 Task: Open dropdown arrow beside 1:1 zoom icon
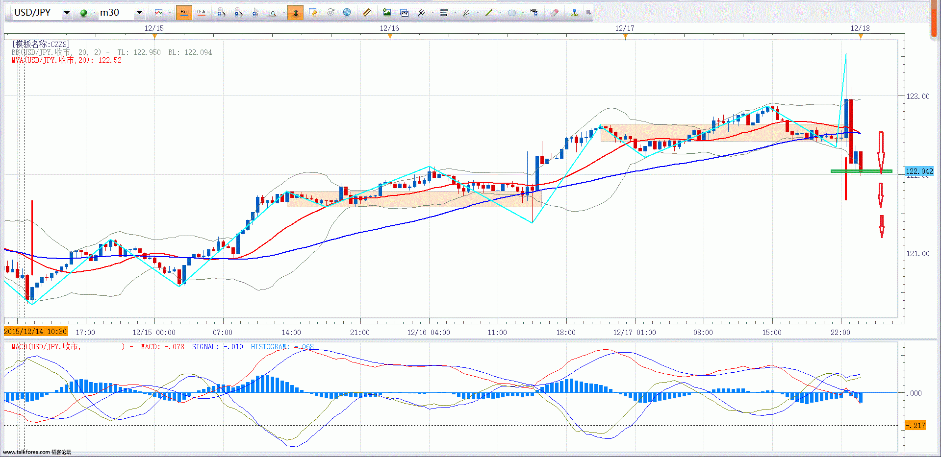point(284,13)
